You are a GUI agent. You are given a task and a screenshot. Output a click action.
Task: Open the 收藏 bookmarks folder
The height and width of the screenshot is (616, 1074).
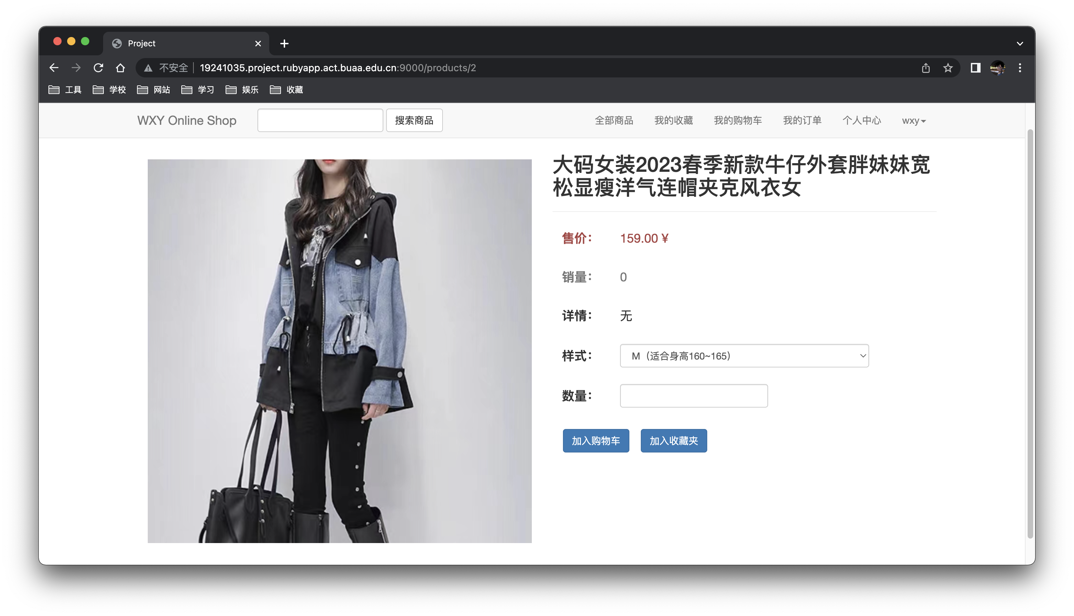pos(286,90)
